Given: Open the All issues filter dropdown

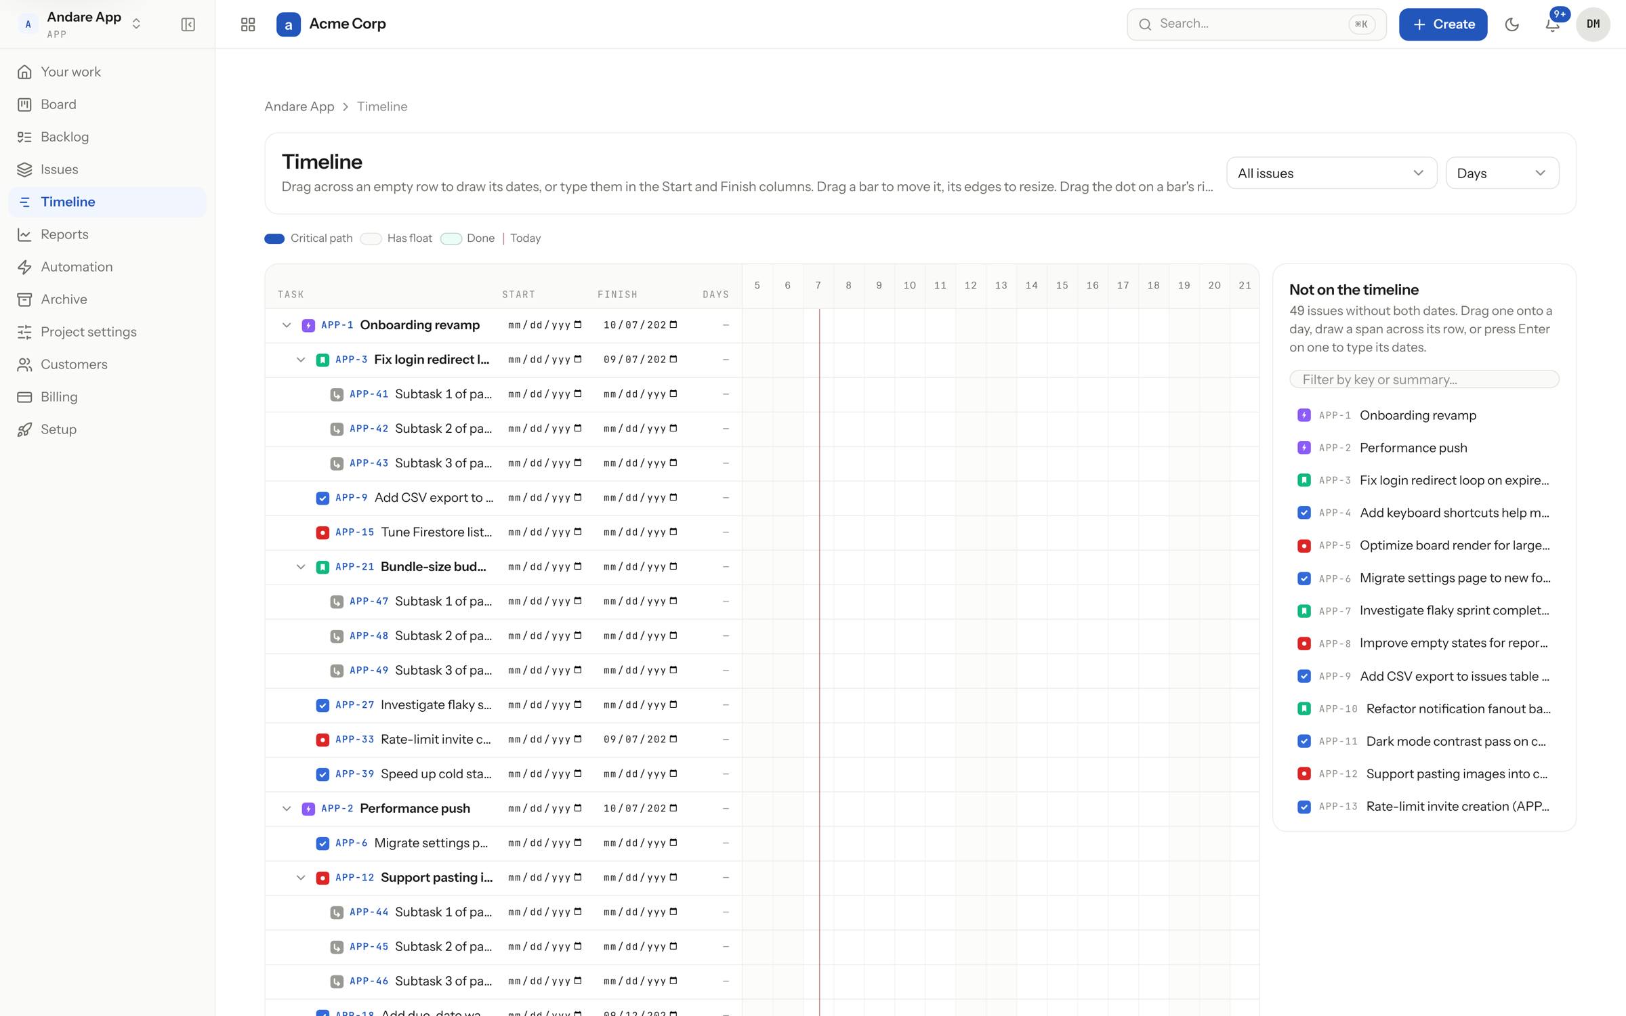Looking at the screenshot, I should 1331,173.
